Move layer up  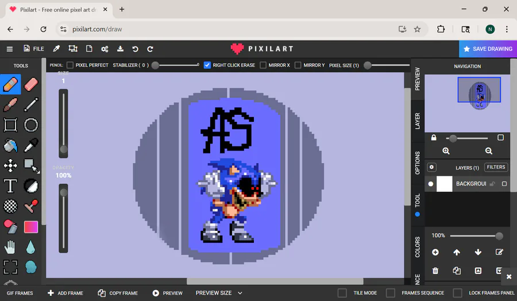(457, 252)
